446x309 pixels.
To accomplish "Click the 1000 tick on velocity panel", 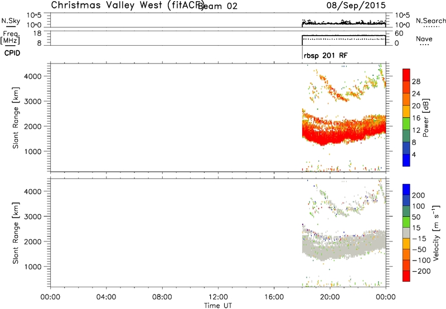I will tap(33, 267).
